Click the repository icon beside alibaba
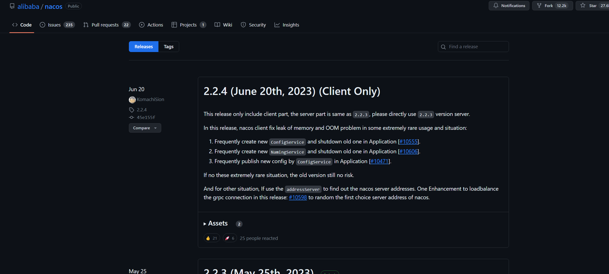Screen dimensions: 609x274 pyautogui.click(x=12, y=6)
